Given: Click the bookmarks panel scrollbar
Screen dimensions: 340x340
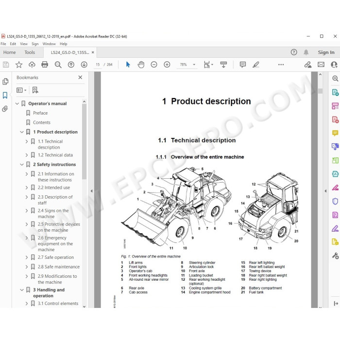Looking at the screenshot, I should tap(84, 142).
